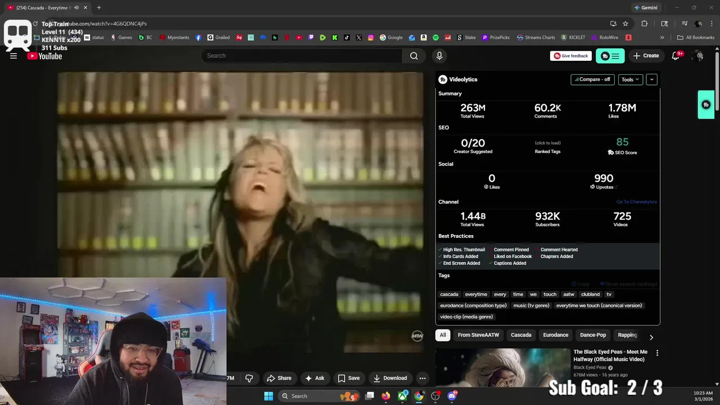
Task: Click the eurodance (composition type) tag
Action: 474,305
